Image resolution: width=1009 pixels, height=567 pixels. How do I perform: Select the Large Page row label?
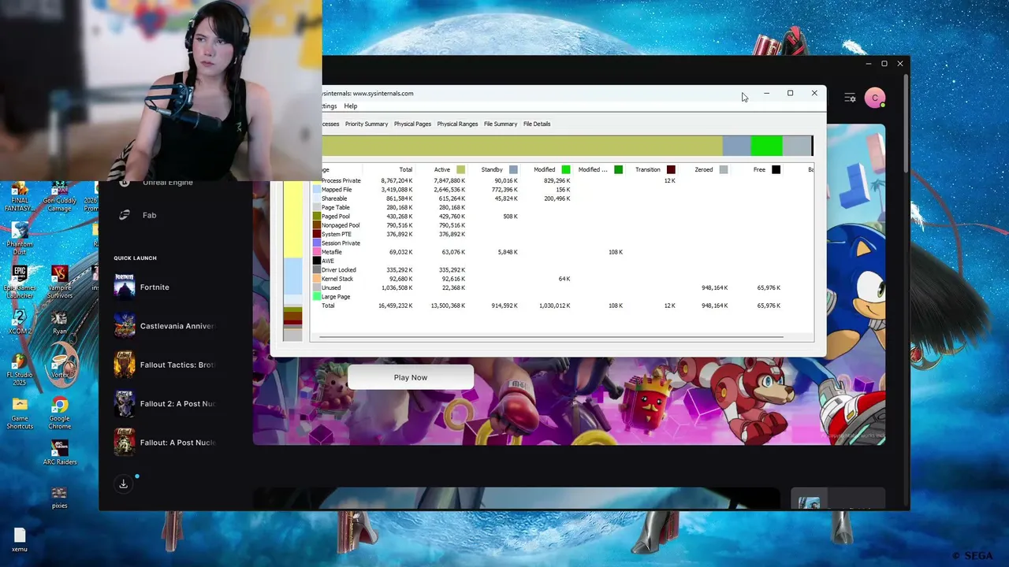(x=335, y=297)
